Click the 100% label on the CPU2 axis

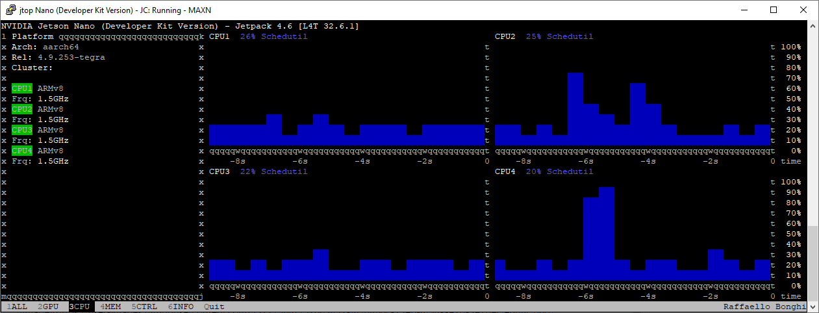coord(791,47)
